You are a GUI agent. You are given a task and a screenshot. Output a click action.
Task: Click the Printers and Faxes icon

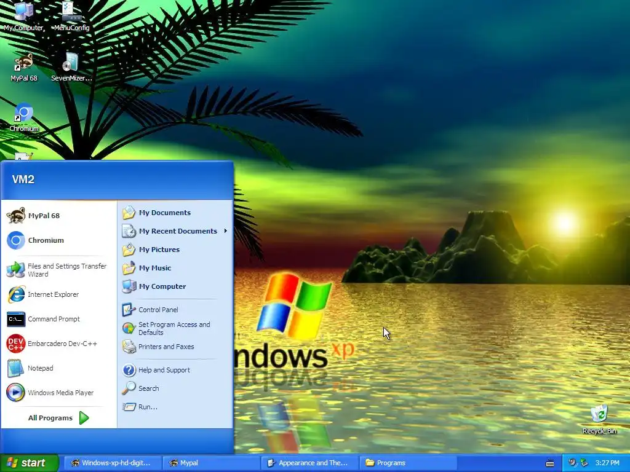pos(129,347)
